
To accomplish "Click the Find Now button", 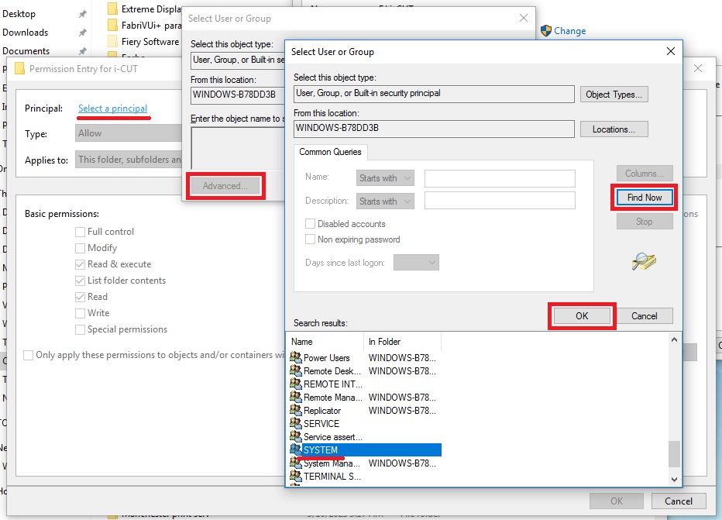I will (x=644, y=198).
